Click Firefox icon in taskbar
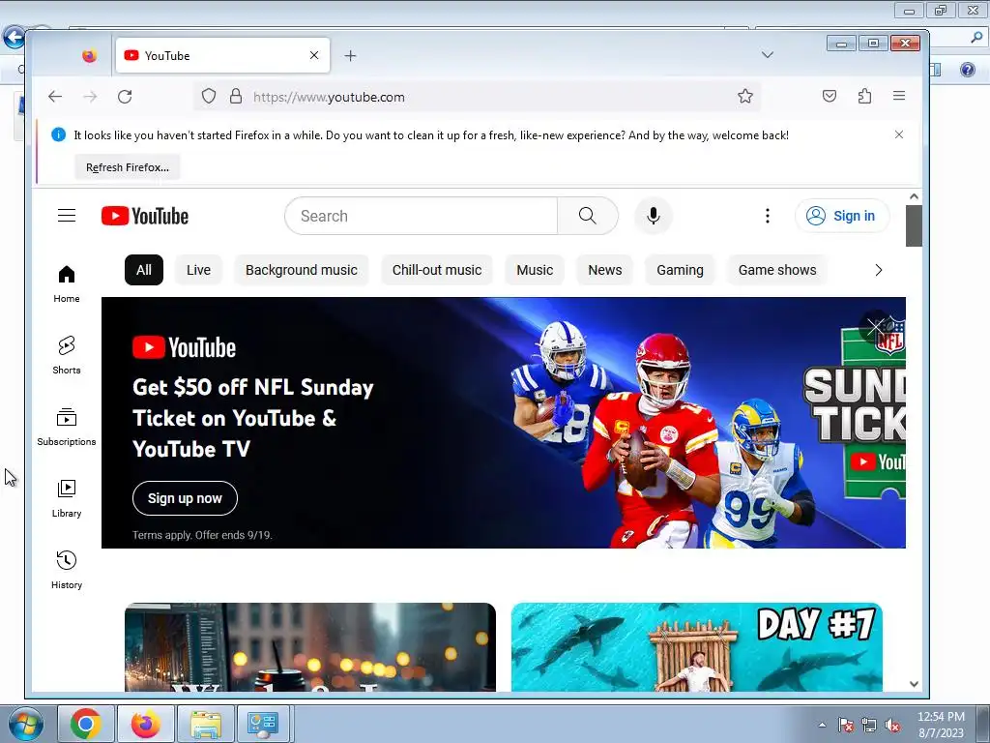990x743 pixels. click(x=145, y=724)
